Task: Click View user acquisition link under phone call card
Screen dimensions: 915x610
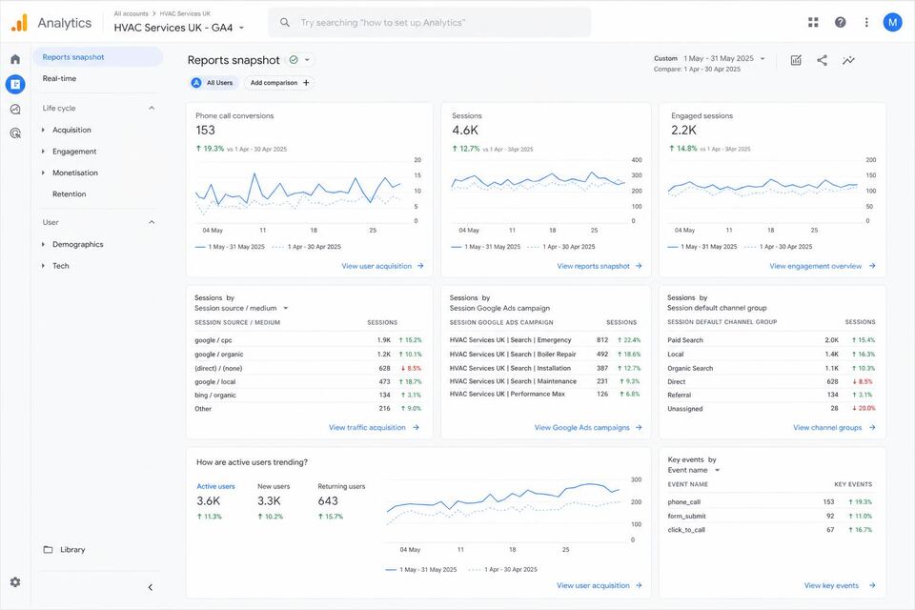Action: click(x=382, y=266)
